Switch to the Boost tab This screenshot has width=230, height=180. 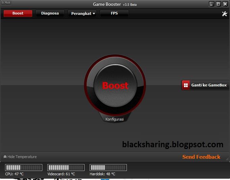(18, 13)
